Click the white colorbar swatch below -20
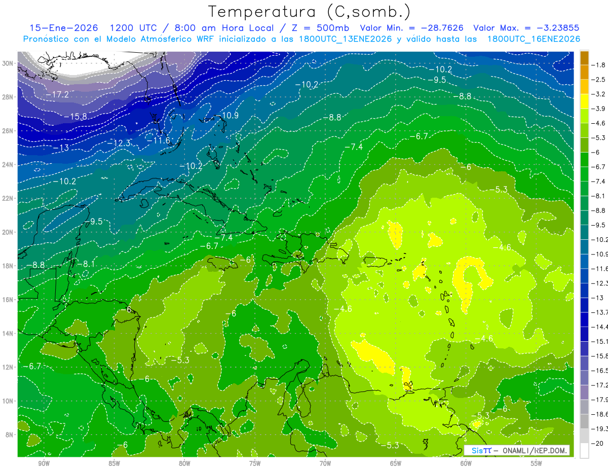 pos(584,451)
